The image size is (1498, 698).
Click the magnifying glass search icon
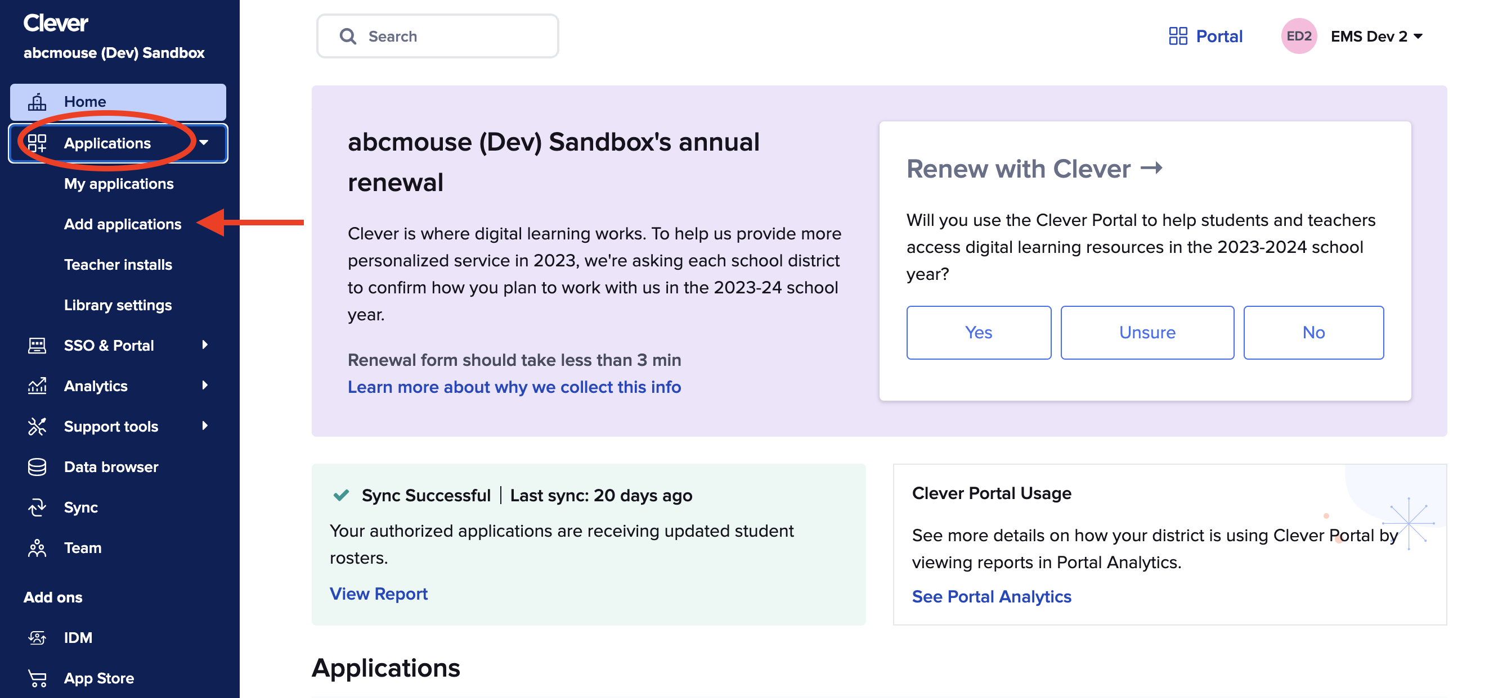click(x=348, y=37)
